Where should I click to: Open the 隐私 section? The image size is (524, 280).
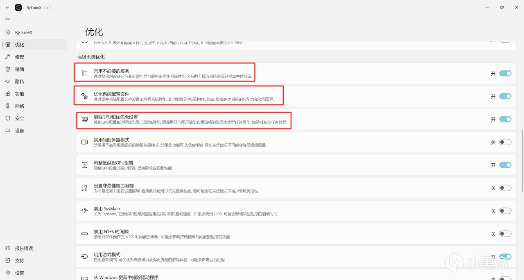pyautogui.click(x=34, y=81)
